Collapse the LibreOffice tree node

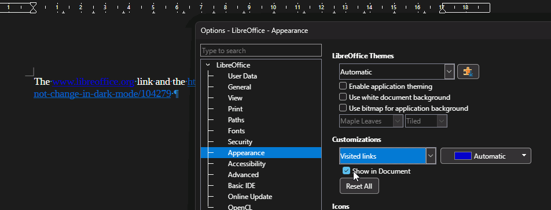208,65
